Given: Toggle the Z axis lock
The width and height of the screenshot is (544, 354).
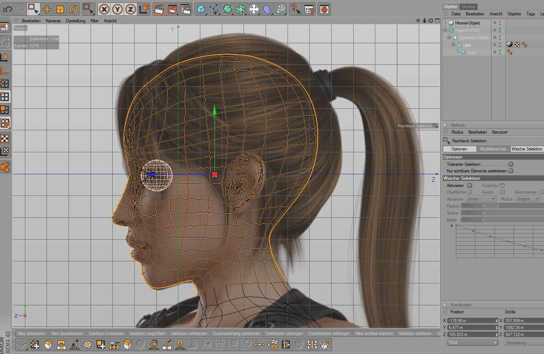Looking at the screenshot, I should click(x=131, y=9).
